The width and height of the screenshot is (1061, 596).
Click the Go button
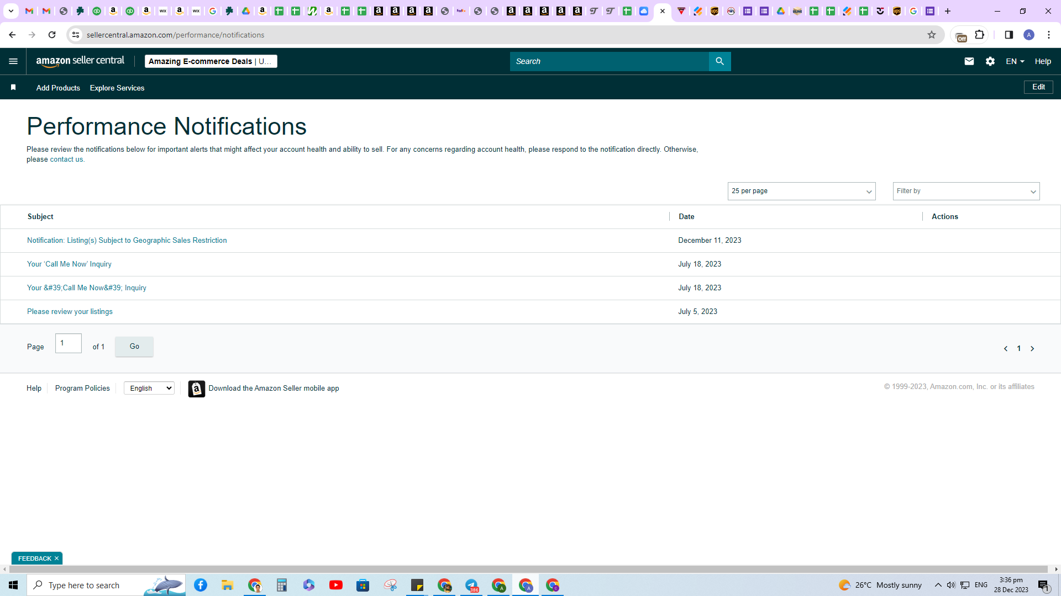[x=134, y=347]
